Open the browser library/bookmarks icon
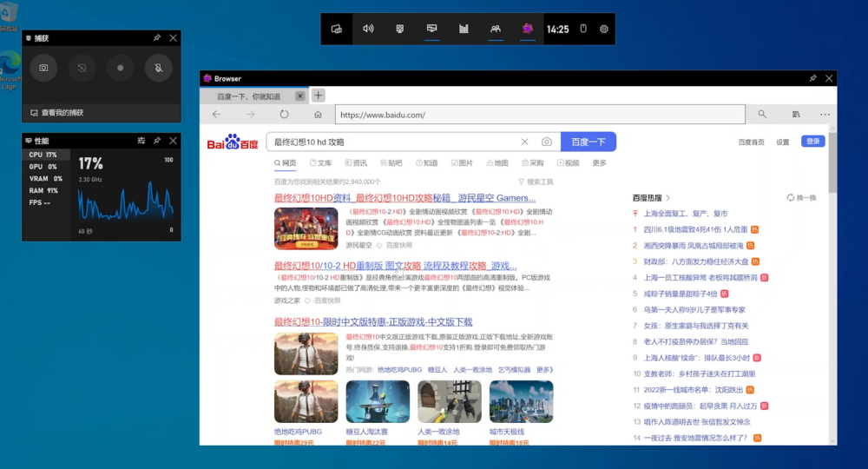 coord(796,114)
